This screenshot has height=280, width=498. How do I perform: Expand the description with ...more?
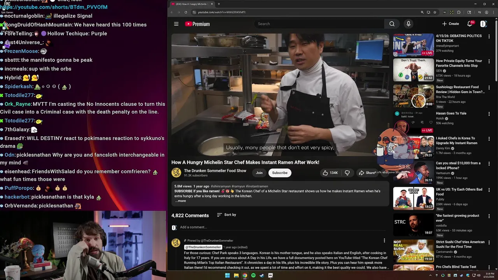point(181,201)
